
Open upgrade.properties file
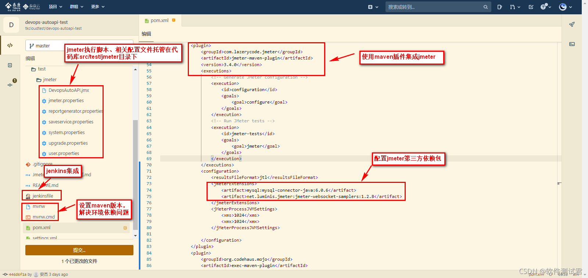click(68, 143)
